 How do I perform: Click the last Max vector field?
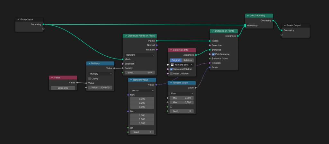pos(142,123)
